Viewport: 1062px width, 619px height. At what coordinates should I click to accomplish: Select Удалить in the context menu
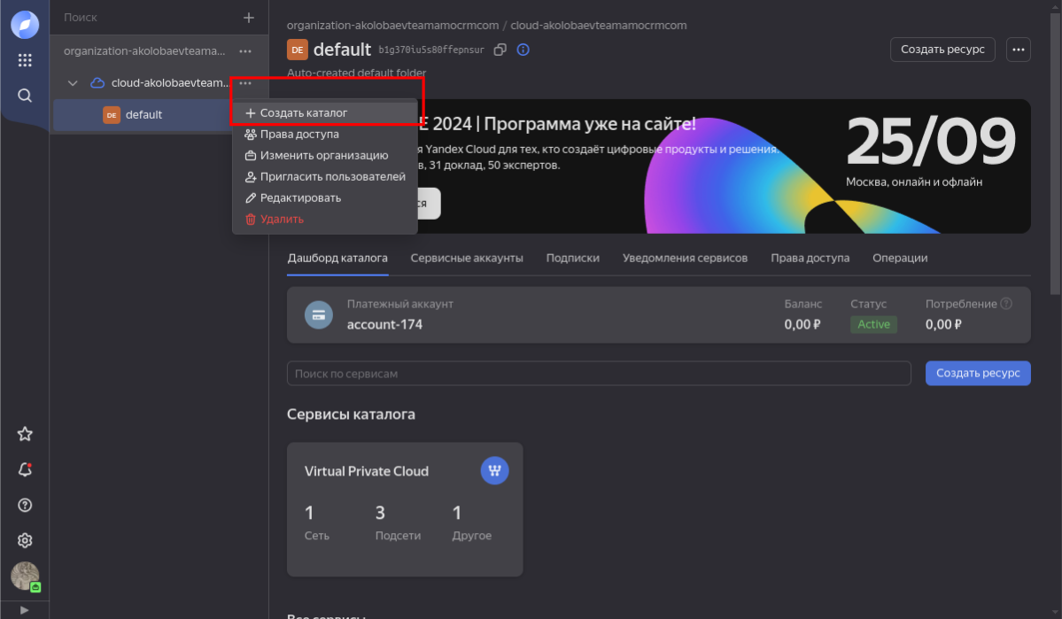[282, 219]
